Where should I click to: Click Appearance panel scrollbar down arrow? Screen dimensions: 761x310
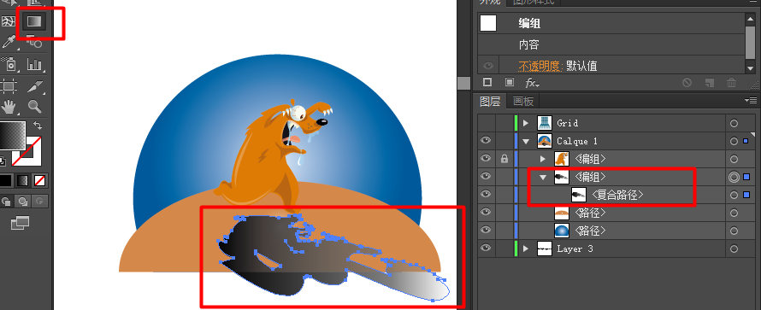click(751, 68)
